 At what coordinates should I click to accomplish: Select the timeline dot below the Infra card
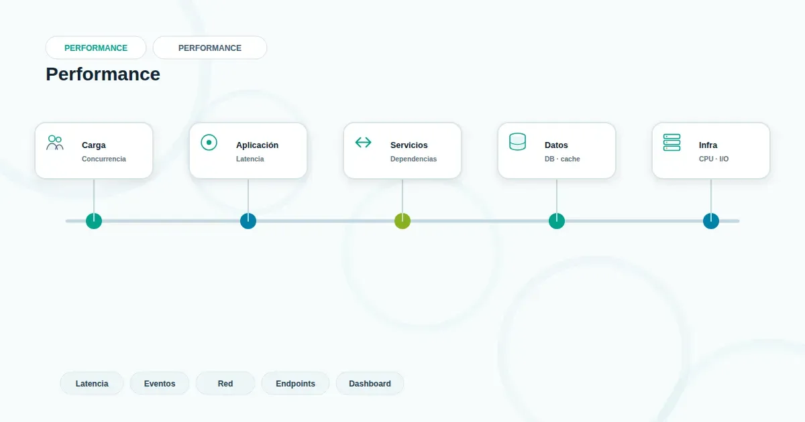(x=711, y=221)
